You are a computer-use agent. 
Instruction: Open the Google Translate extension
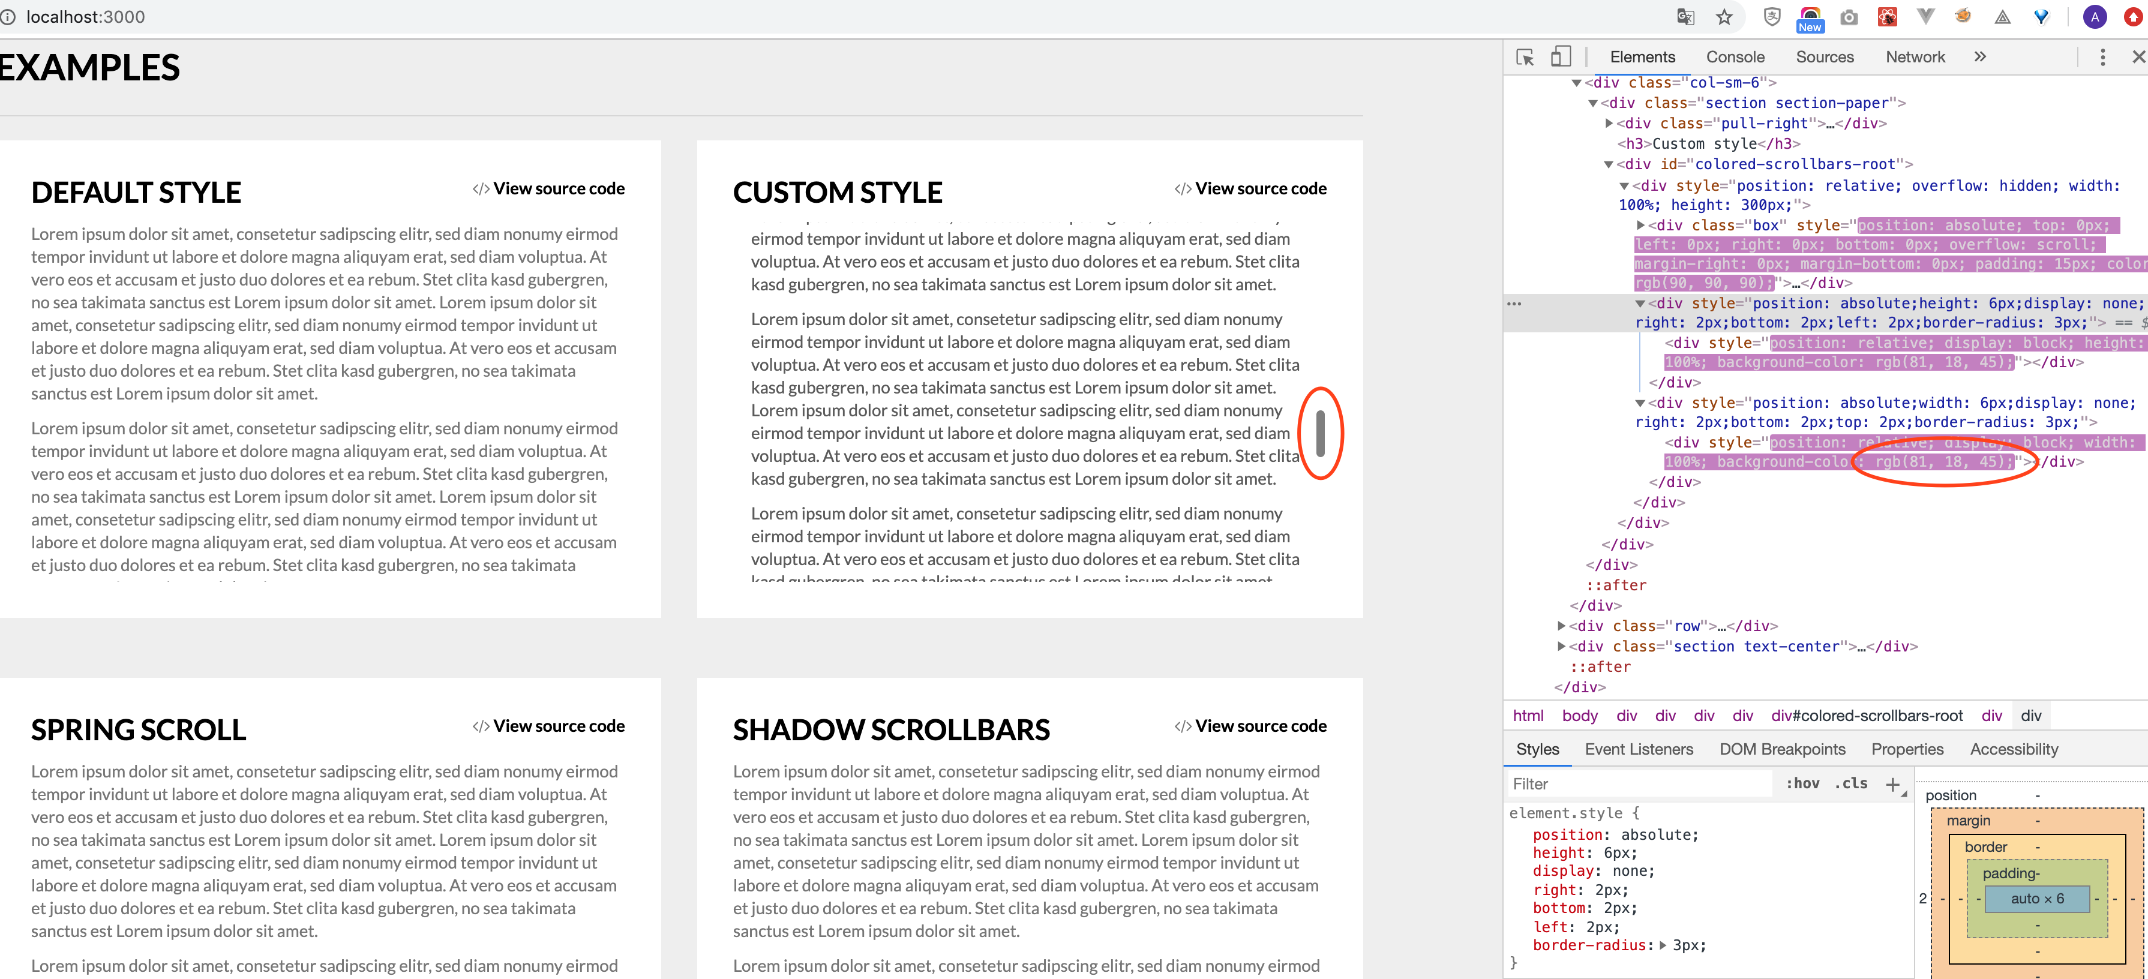1685,17
